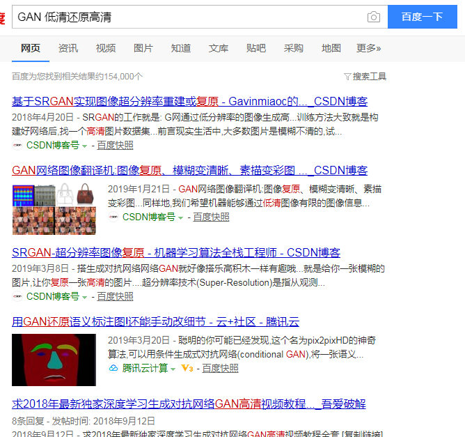465x437 pixels.
Task: Click the date text 2018年4月20日
Action: [x=42, y=117]
